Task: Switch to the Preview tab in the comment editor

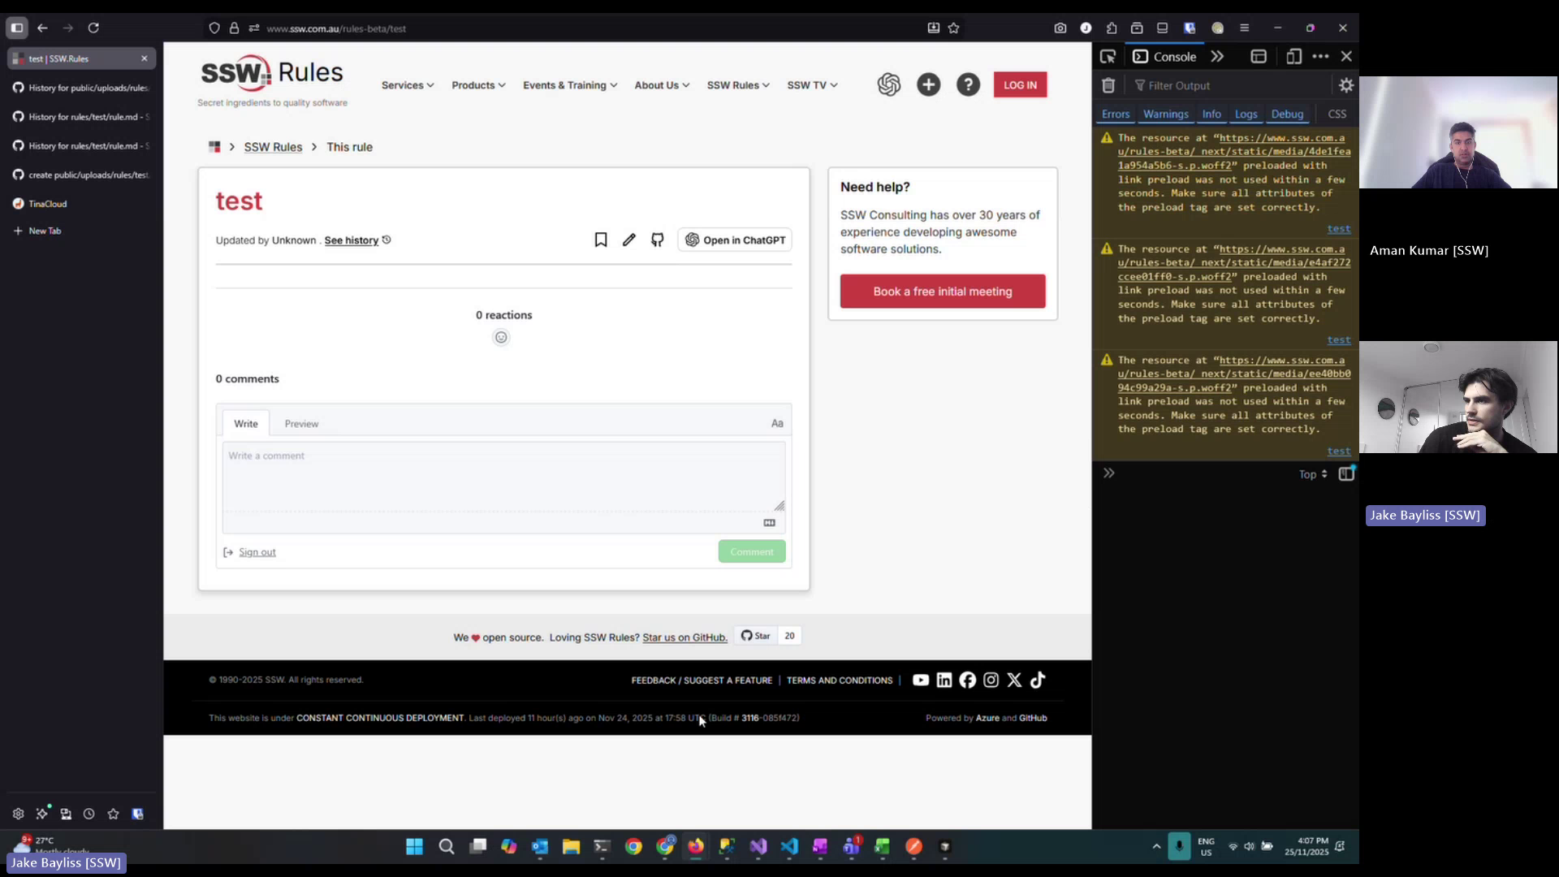Action: click(x=301, y=423)
